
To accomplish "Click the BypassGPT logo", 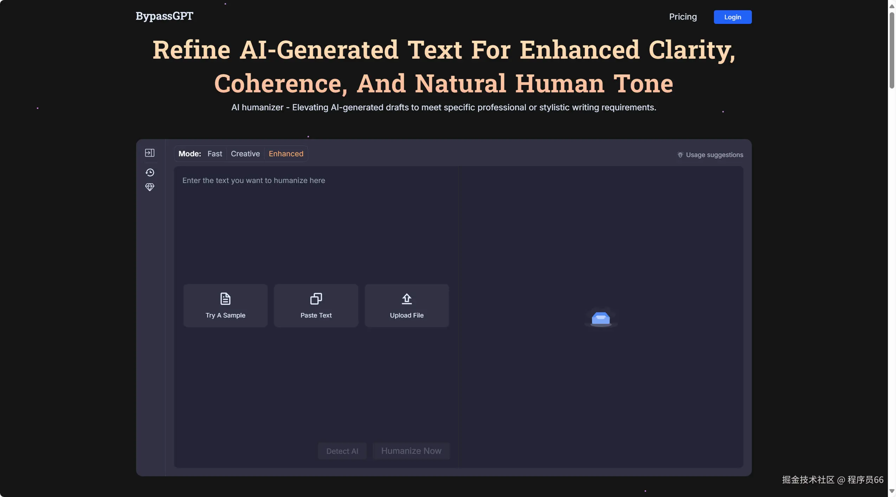I will click(x=164, y=16).
